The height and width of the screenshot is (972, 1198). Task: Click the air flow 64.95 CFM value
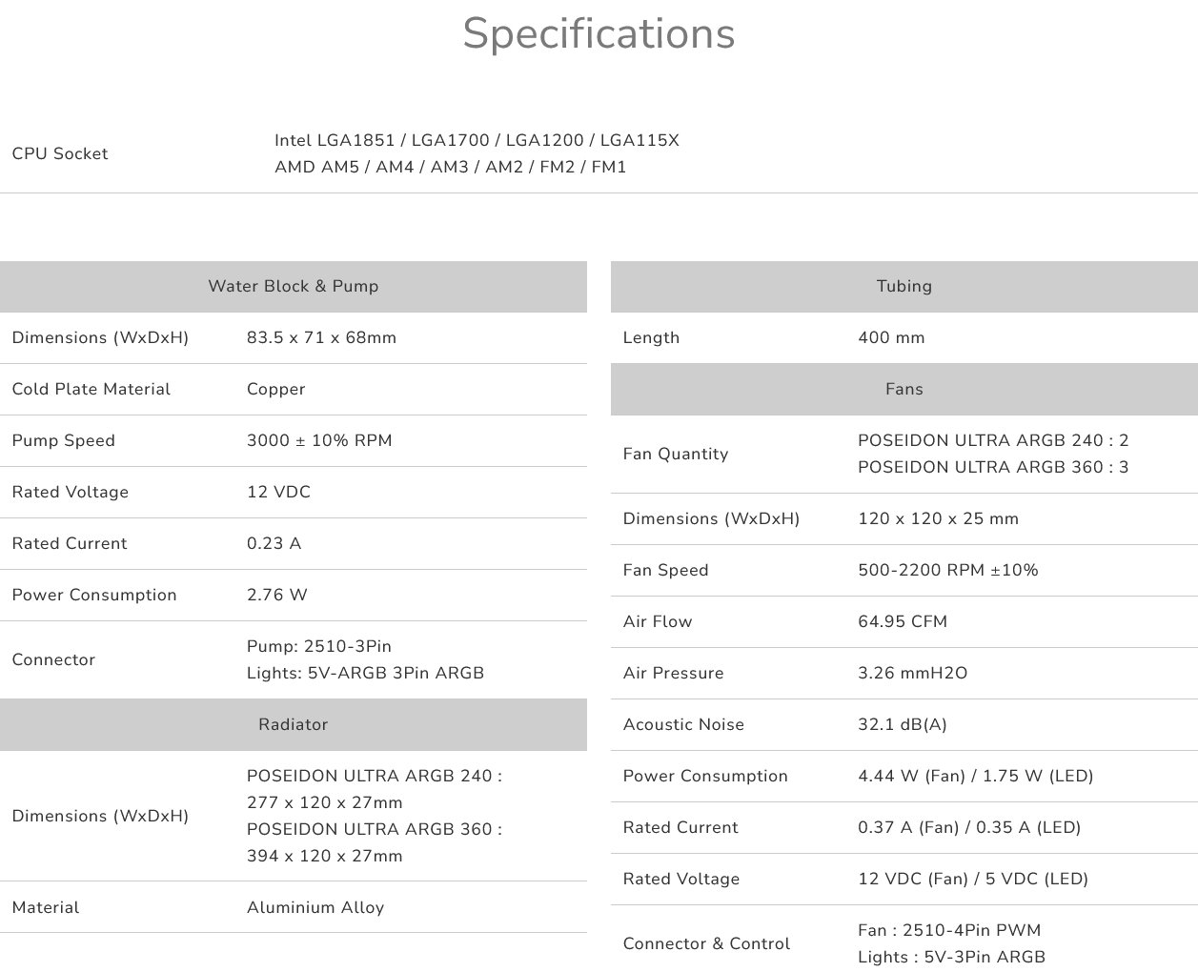pos(903,621)
